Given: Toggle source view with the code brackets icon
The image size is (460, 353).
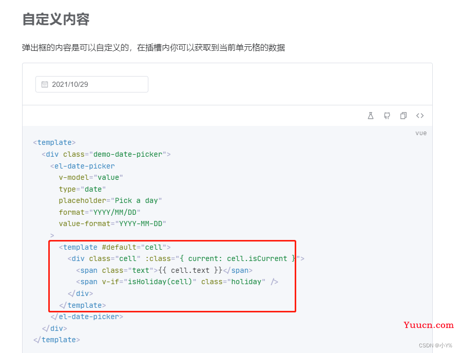Looking at the screenshot, I should click(420, 116).
